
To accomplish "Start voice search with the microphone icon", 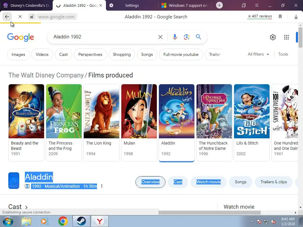I will [x=175, y=37].
